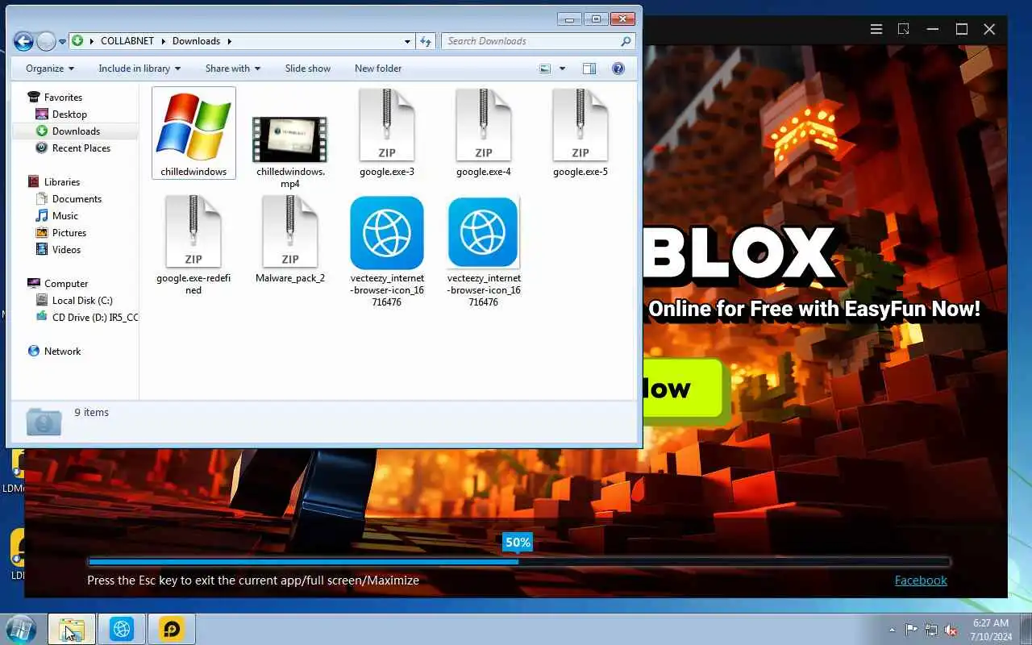Viewport: 1032px width, 645px height.
Task: Select the chilledwindows.mp4 video file
Action: (x=290, y=152)
